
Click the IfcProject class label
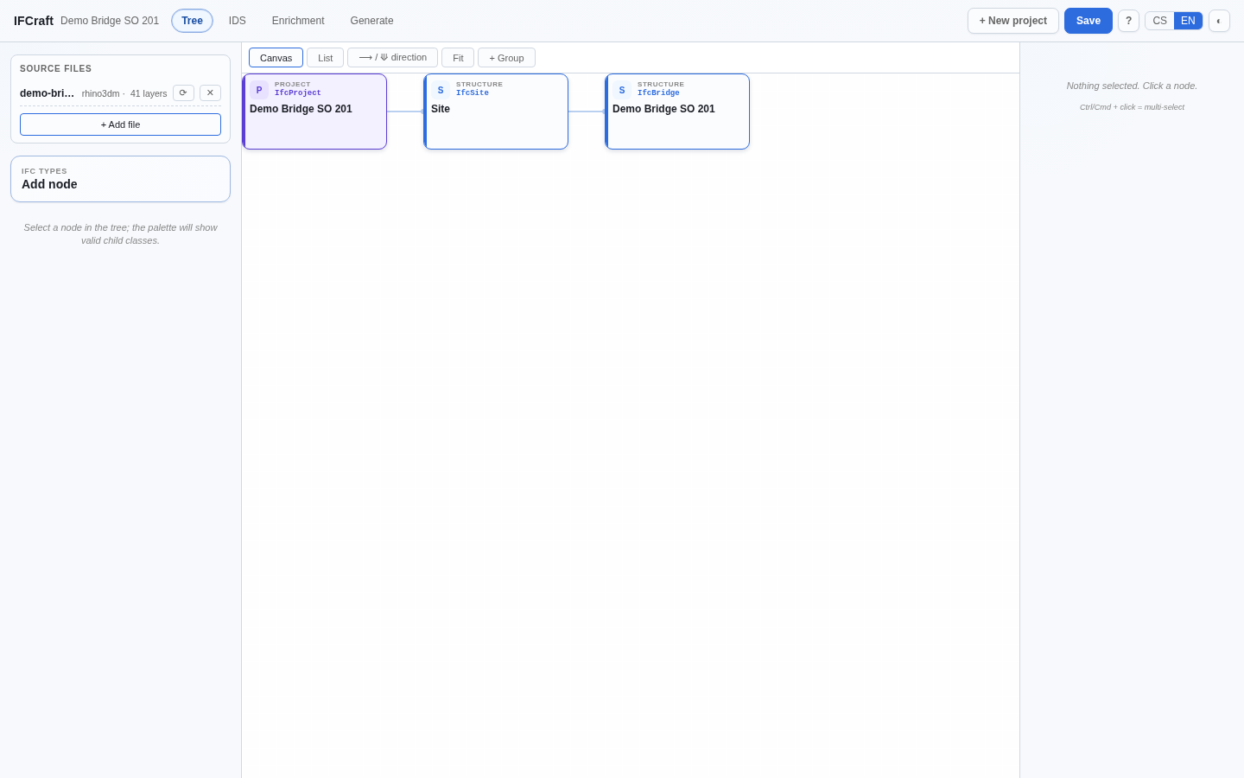(x=298, y=93)
